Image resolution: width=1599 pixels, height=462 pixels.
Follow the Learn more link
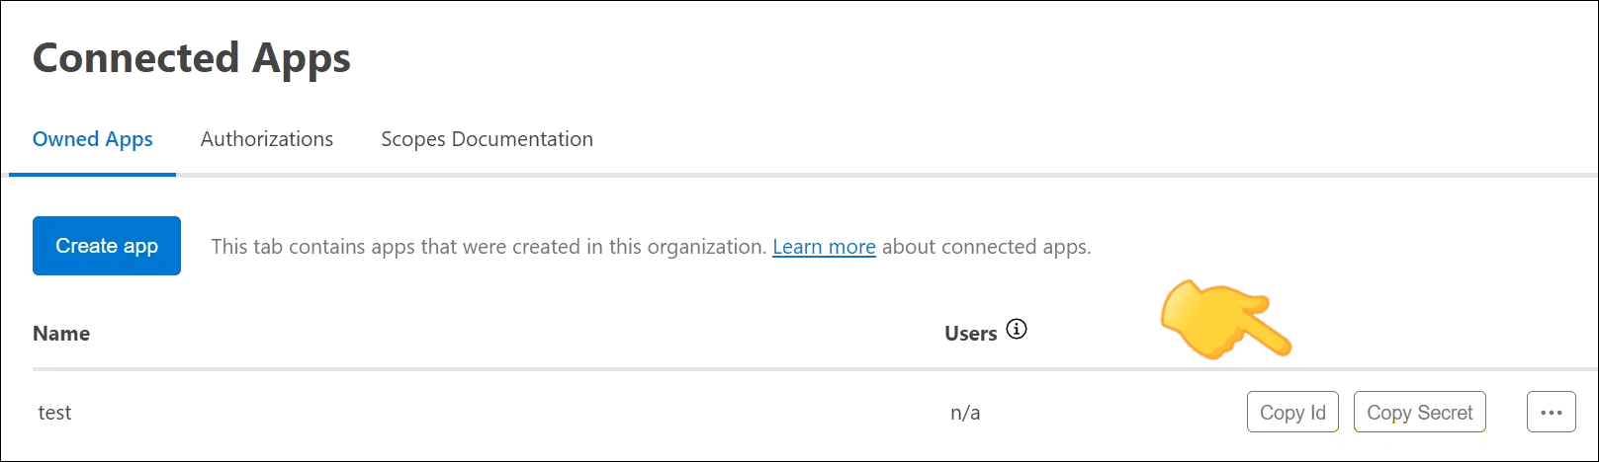[824, 247]
